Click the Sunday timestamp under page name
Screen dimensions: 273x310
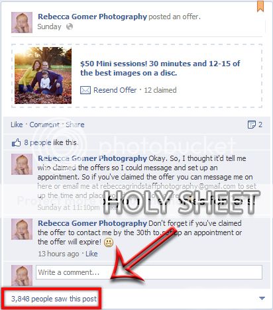pyautogui.click(x=49, y=26)
